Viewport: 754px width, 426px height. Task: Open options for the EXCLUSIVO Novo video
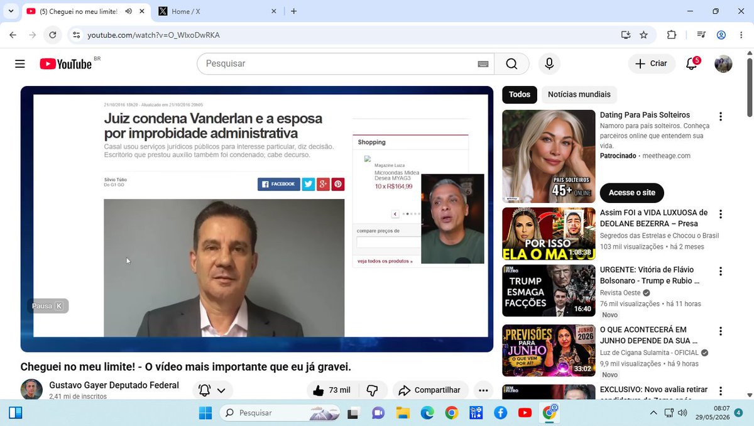coord(721,390)
